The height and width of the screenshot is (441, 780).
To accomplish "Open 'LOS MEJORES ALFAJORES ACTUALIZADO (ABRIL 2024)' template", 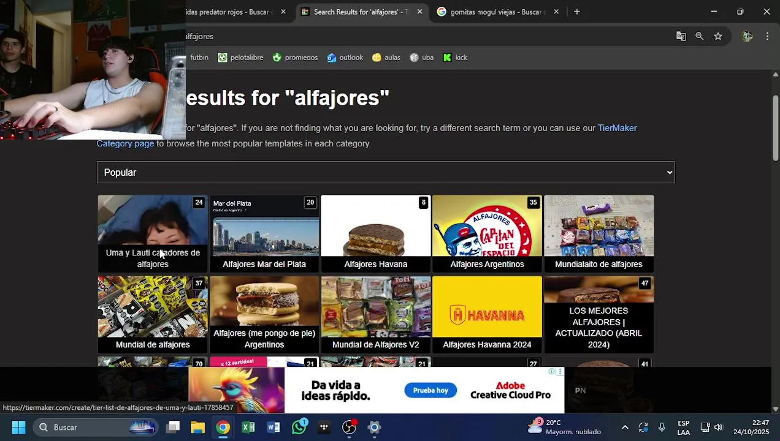I will tap(599, 314).
